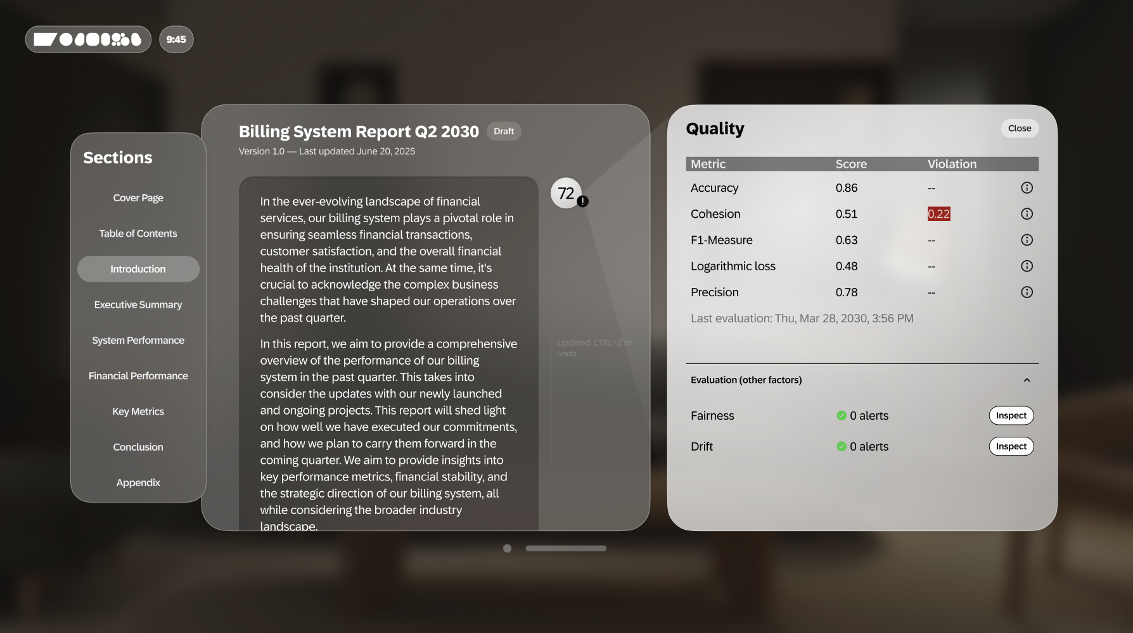1133x633 pixels.
Task: Open info icon for Accuracy metric
Action: coord(1027,188)
